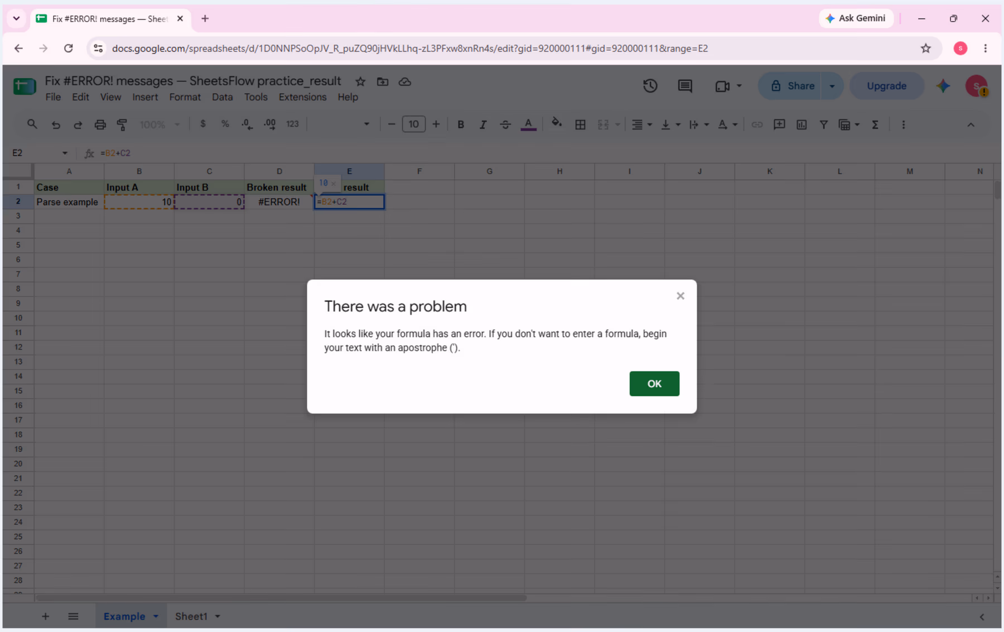Screen dimensions: 1004x632
Task: Toggle italic formatting
Action: tap(483, 125)
